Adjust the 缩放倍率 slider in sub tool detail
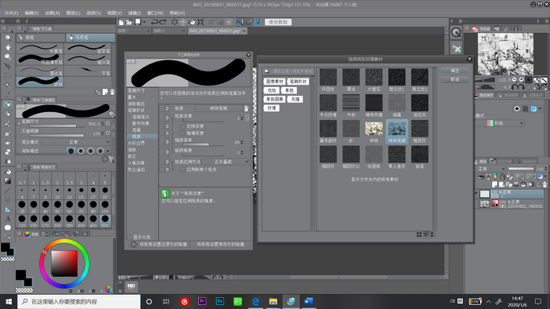This screenshot has height=309, width=550. pos(203,144)
